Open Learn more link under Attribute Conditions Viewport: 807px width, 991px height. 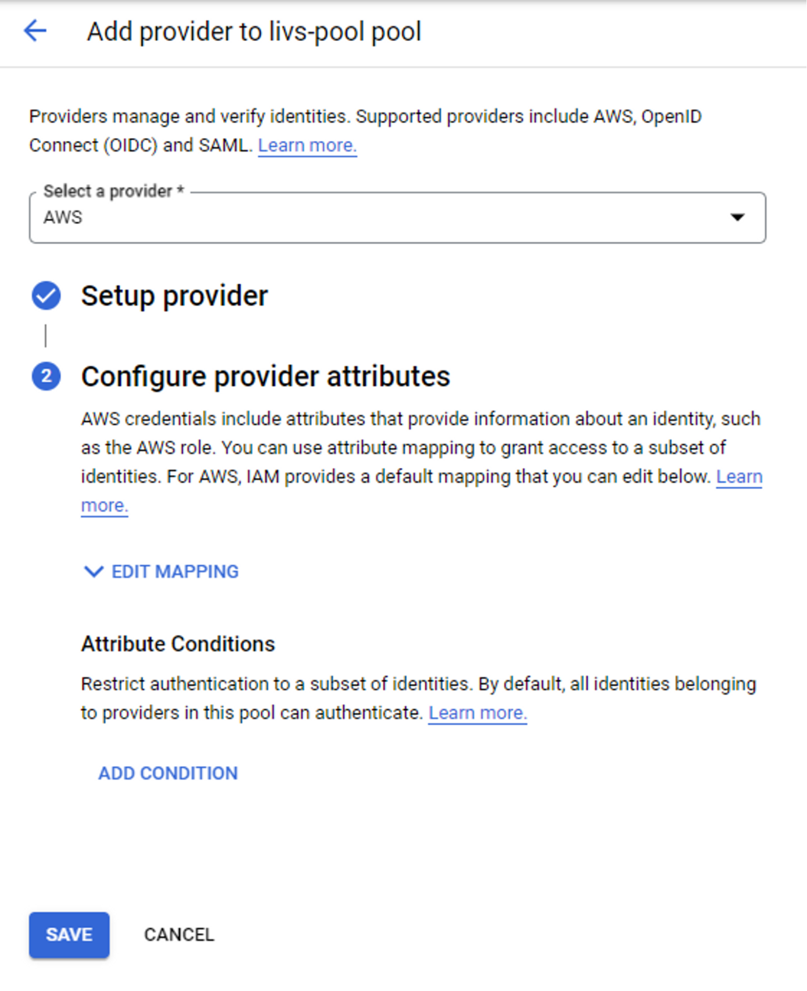point(477,713)
